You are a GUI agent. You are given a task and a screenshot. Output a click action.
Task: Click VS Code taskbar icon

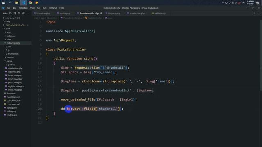tap(23, 3)
